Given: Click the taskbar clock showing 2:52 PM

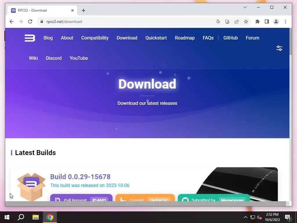Looking at the screenshot, I should coord(272,217).
